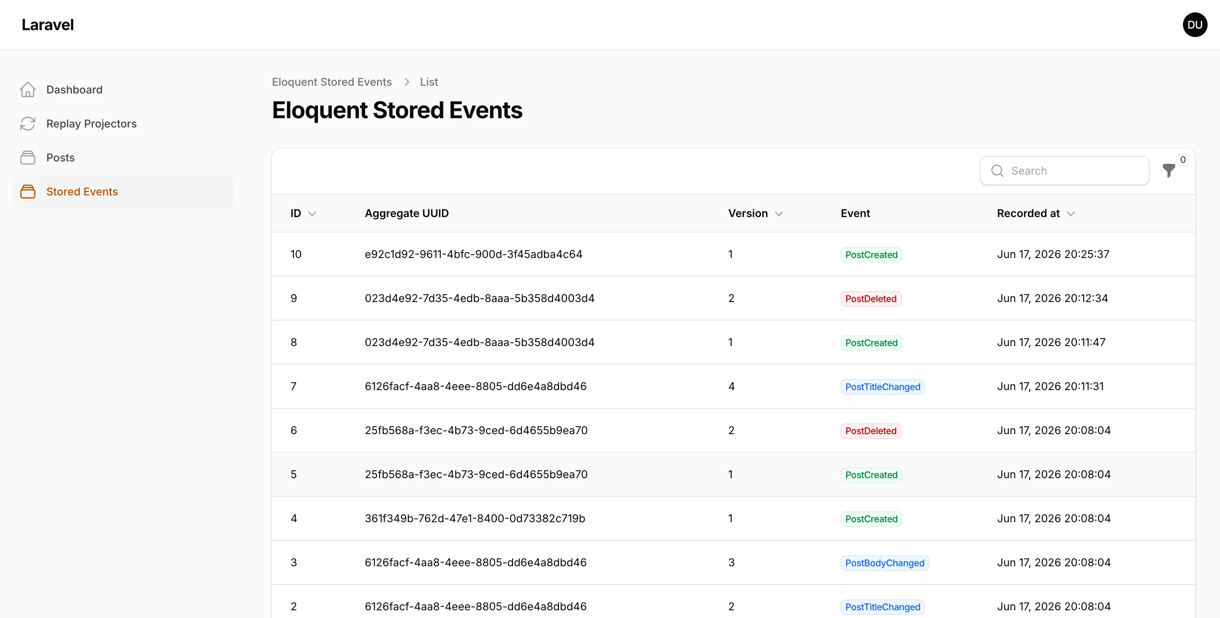The width and height of the screenshot is (1220, 618).
Task: Click the magnifier icon in Search
Action: tap(997, 170)
